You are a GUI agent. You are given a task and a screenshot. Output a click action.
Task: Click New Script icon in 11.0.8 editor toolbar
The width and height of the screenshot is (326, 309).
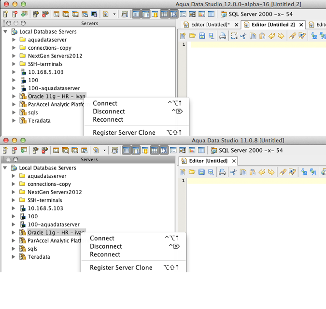[x=183, y=172]
